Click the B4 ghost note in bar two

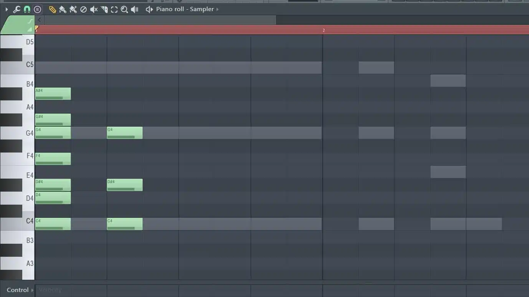[x=448, y=81]
